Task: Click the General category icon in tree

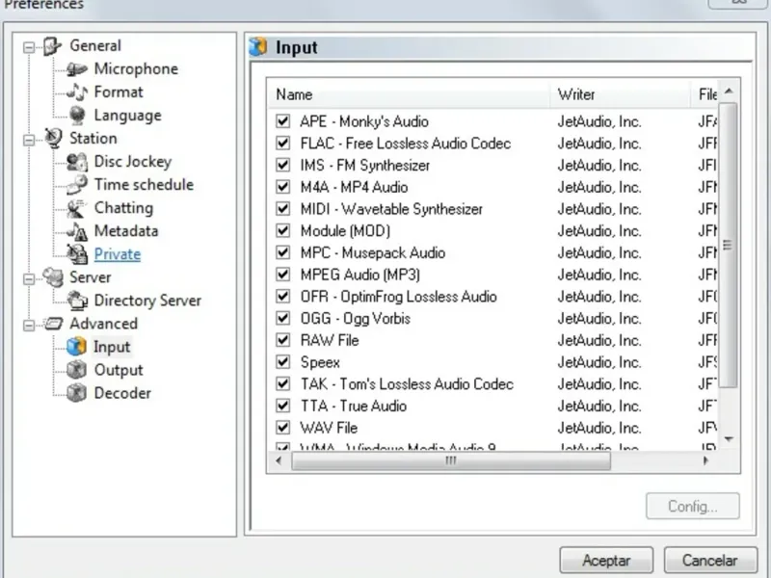Action: pos(52,46)
